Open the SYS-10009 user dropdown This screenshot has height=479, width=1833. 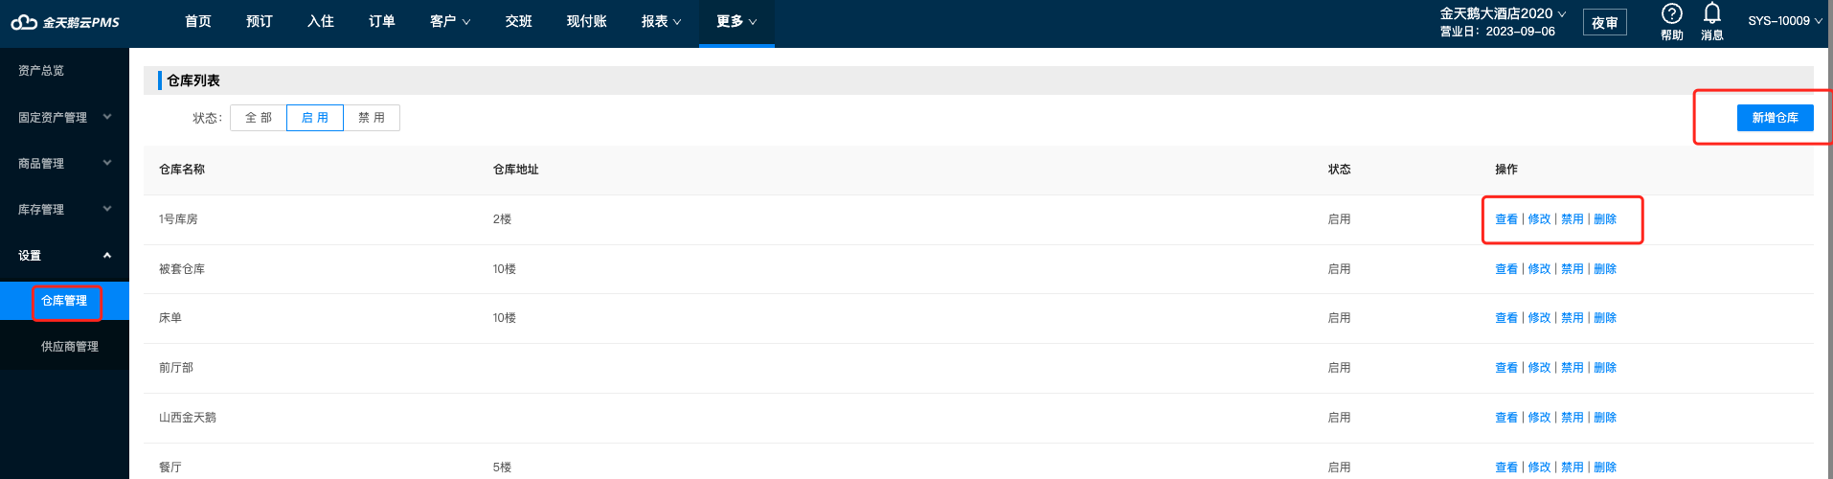(x=1785, y=21)
